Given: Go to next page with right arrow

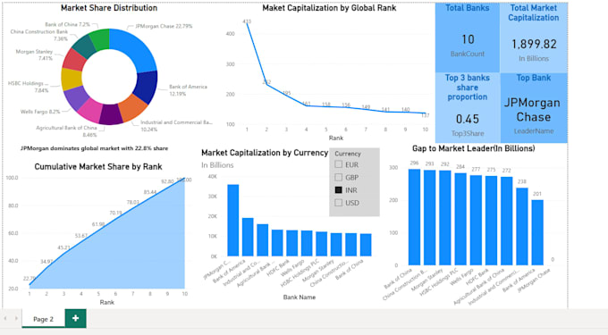Looking at the screenshot, I should [x=16, y=318].
